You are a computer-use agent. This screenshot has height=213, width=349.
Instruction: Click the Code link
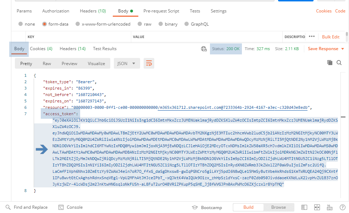(x=340, y=11)
